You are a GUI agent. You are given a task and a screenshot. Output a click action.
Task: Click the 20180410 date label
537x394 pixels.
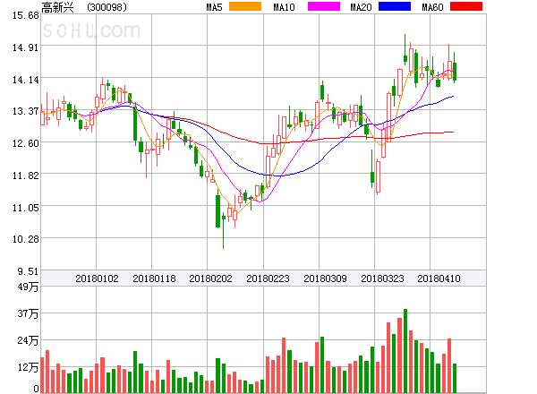[x=439, y=278]
